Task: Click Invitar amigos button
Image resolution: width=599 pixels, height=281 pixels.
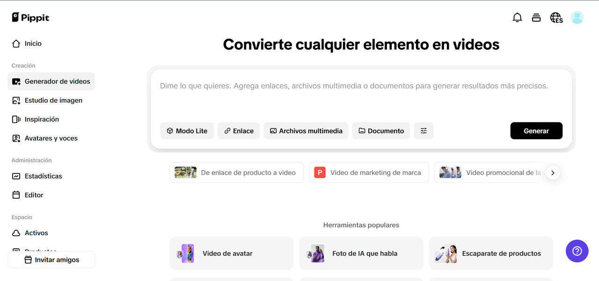Action: click(x=51, y=260)
